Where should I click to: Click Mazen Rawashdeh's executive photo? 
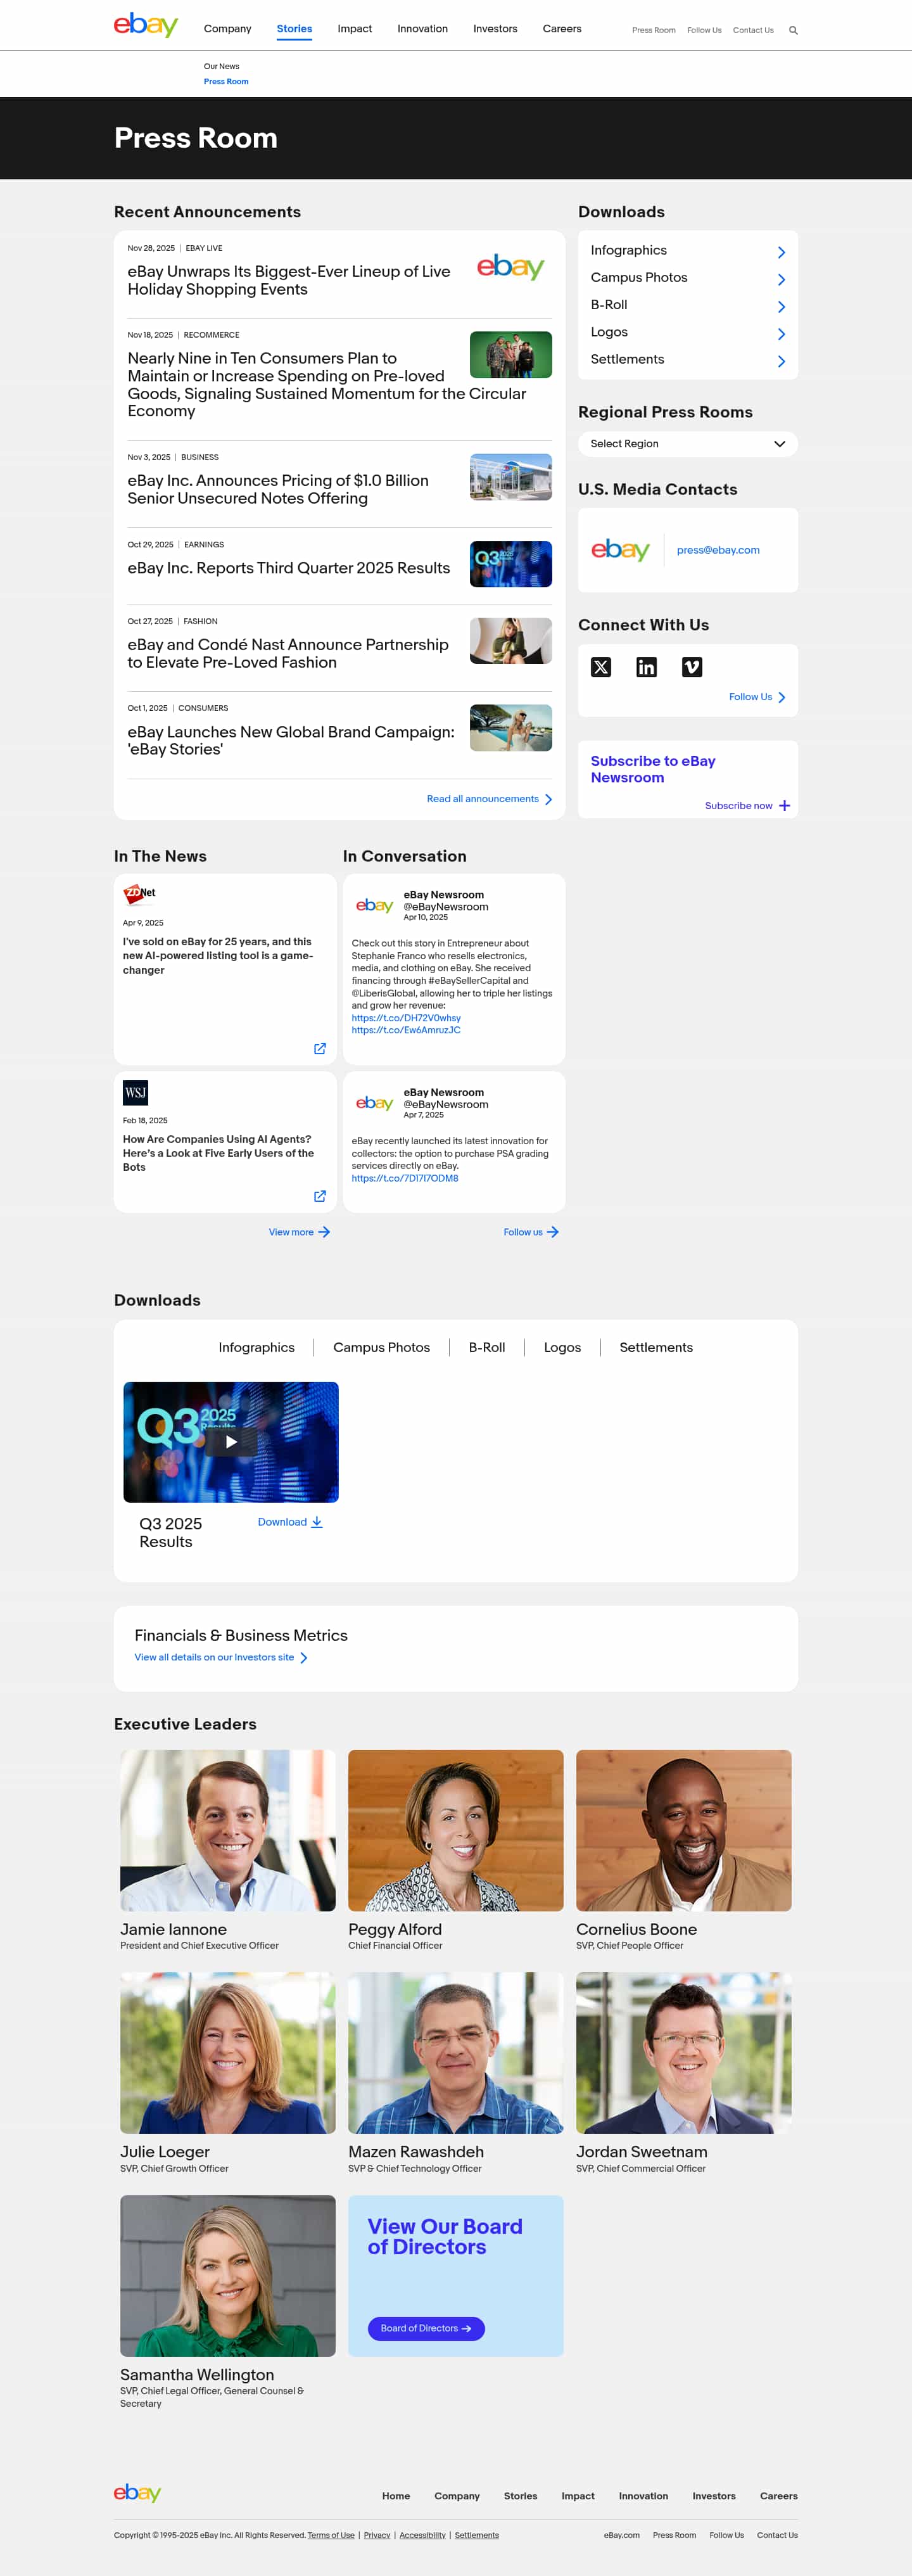click(x=456, y=2053)
